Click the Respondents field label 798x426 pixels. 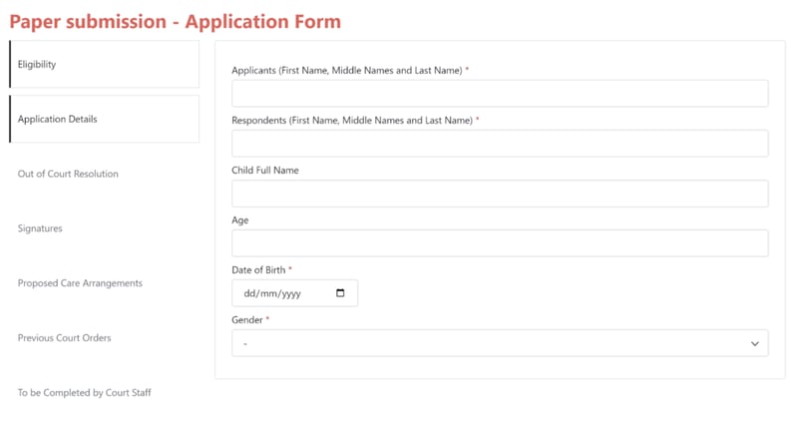pyautogui.click(x=352, y=121)
